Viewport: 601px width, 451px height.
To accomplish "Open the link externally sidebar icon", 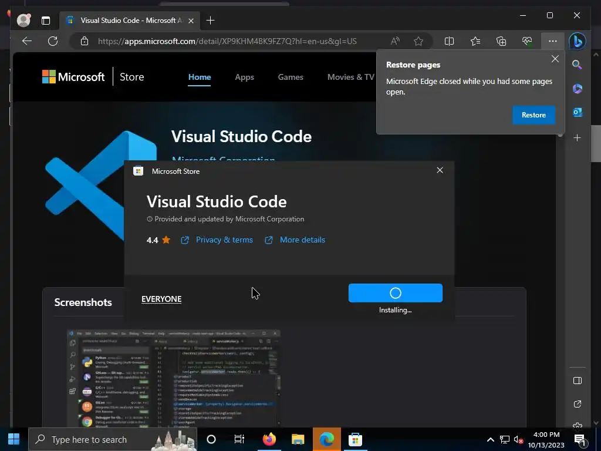I will (578, 404).
